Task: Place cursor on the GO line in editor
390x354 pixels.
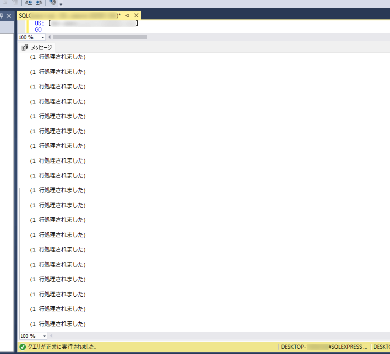Action: click(38, 30)
